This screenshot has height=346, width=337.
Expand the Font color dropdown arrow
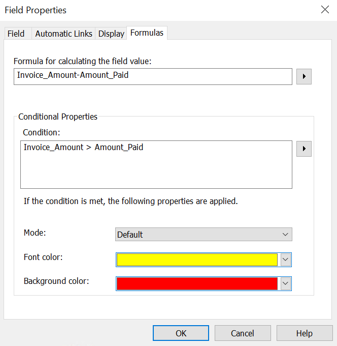pos(286,259)
